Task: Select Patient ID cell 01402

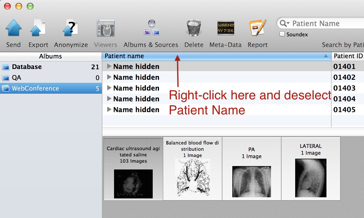Action: pyautogui.click(x=344, y=77)
